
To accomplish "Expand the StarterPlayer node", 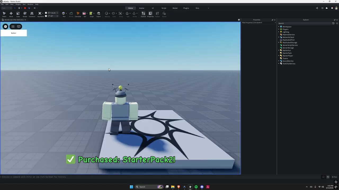I will [279, 56].
